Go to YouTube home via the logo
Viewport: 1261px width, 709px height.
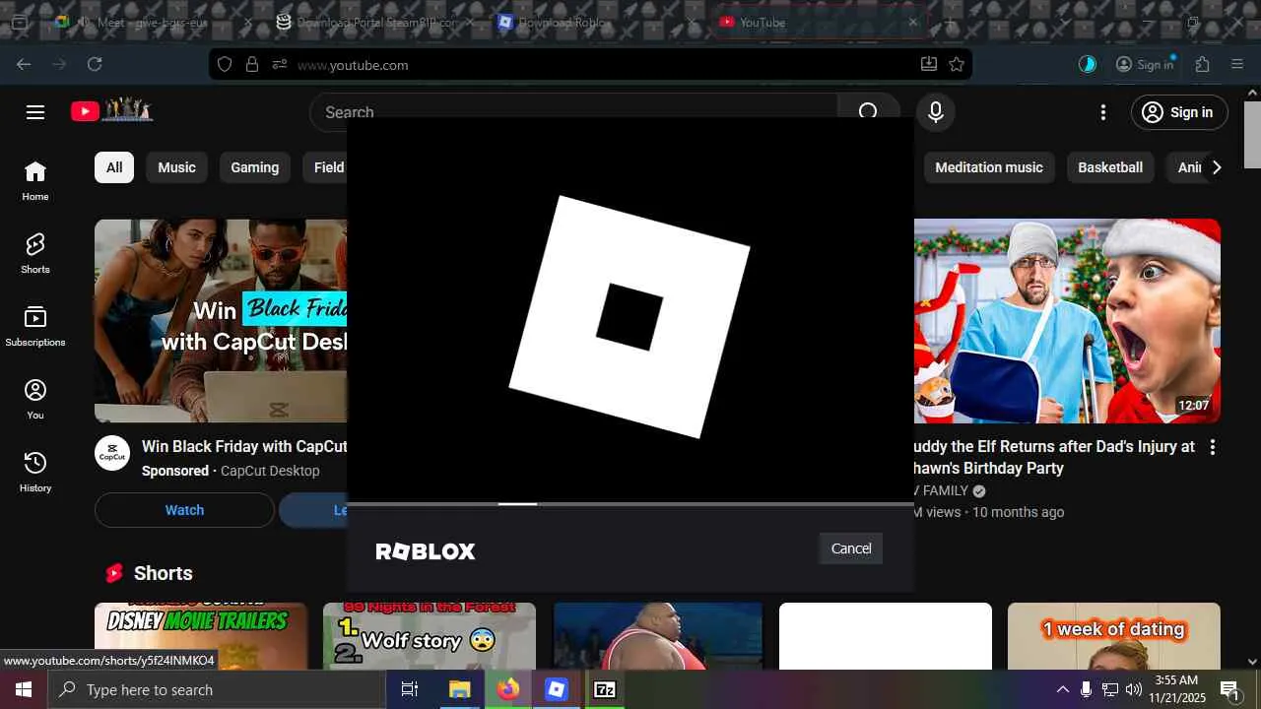[111, 111]
